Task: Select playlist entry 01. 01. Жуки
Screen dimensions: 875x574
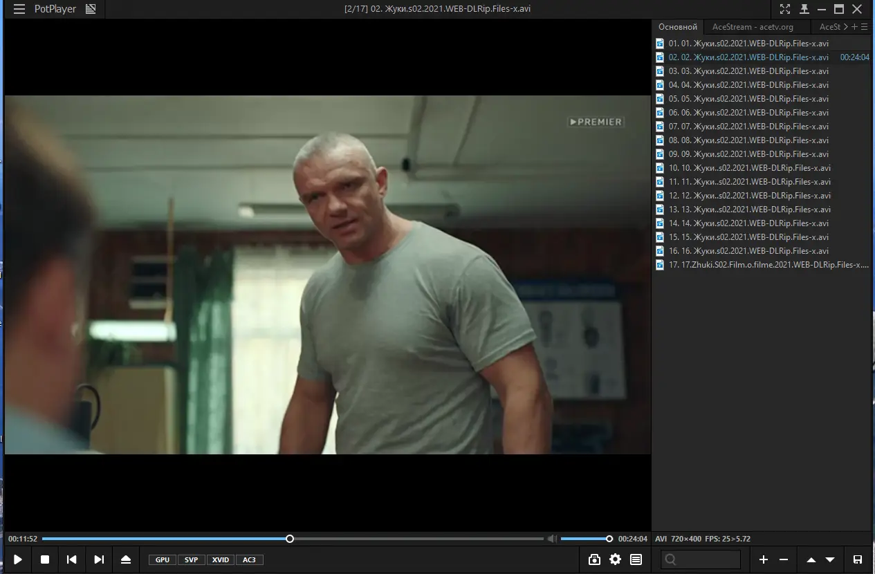Action: point(762,44)
